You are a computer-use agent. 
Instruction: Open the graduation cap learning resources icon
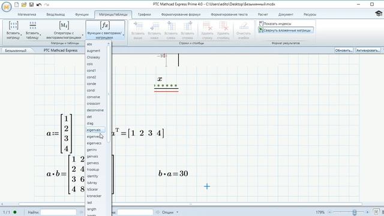tap(379, 13)
